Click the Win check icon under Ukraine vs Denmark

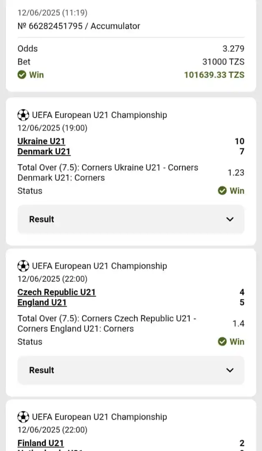click(x=222, y=191)
